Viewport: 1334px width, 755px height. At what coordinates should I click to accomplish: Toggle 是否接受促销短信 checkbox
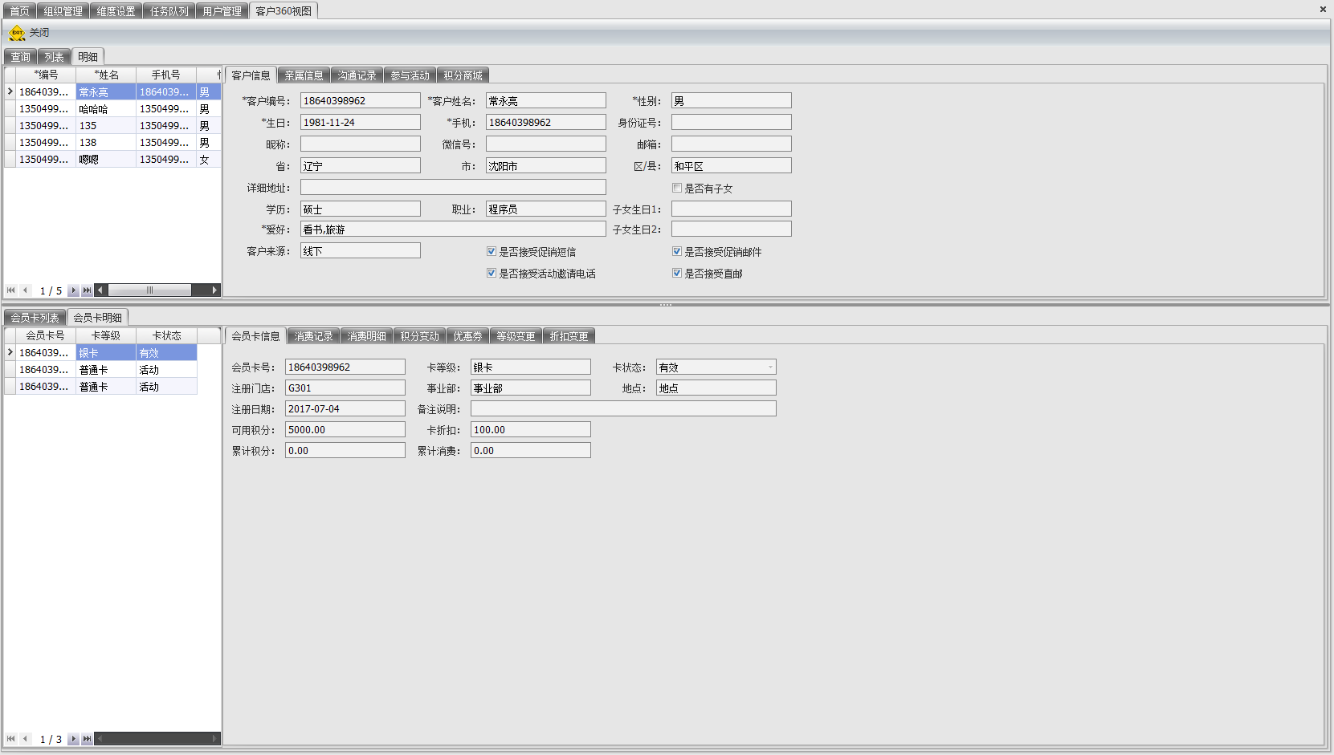(492, 251)
